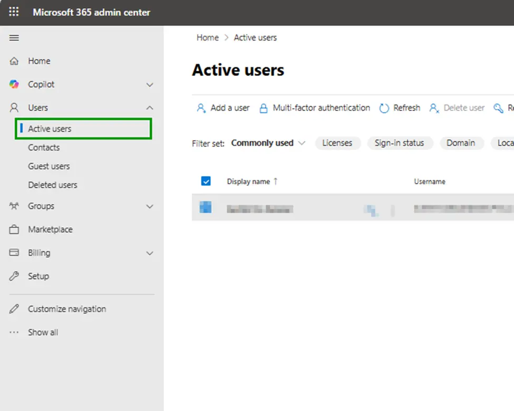Image resolution: width=514 pixels, height=411 pixels.
Task: Open Copilot from the sidebar
Action: [14, 84]
